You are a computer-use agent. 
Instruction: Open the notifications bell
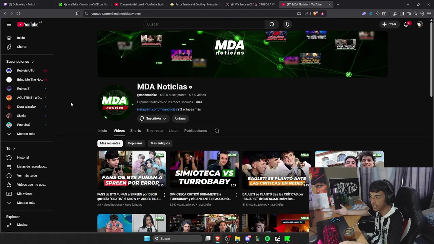click(406, 24)
